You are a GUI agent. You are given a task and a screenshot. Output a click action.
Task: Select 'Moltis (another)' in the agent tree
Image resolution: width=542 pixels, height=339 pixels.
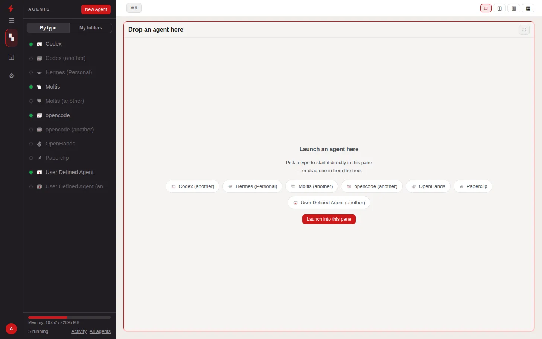pos(69,101)
